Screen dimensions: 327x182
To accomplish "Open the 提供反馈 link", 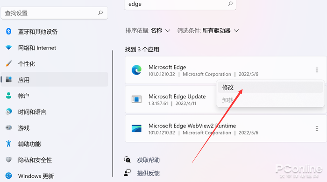I will 148,173.
